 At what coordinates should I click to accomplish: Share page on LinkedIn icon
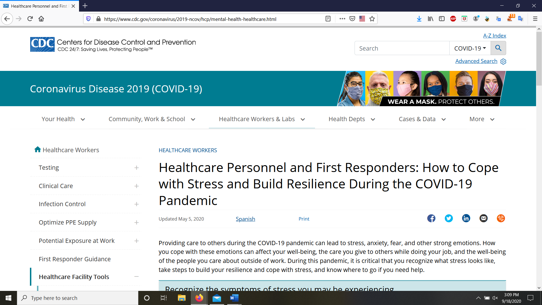pyautogui.click(x=466, y=218)
